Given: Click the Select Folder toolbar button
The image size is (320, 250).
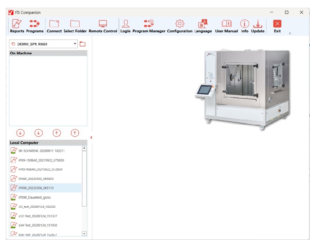Looking at the screenshot, I should coord(75,26).
